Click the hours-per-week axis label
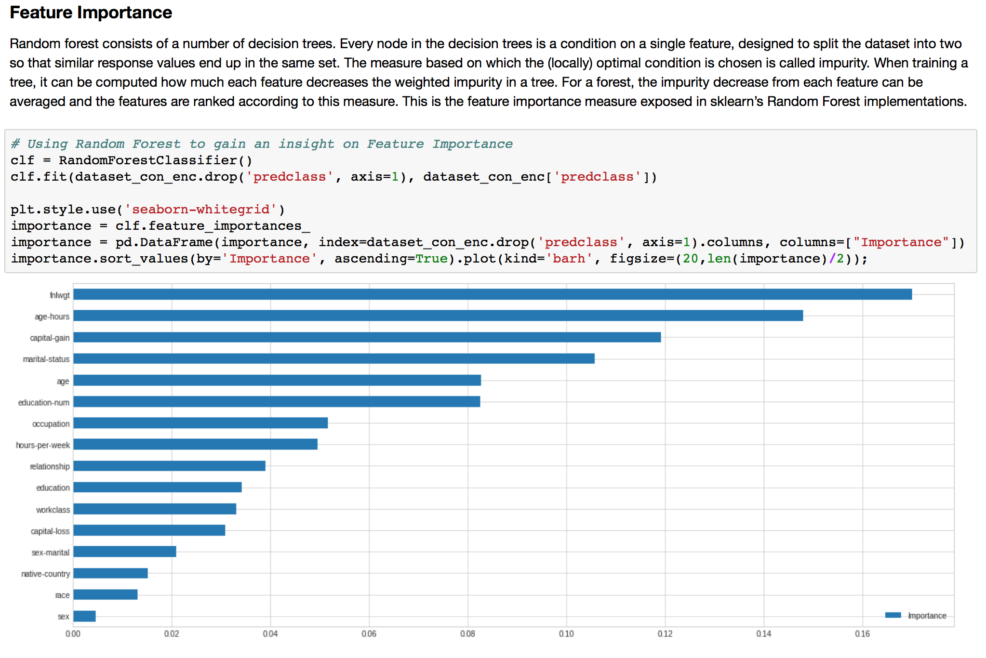Image resolution: width=986 pixels, height=658 pixels. tap(42, 445)
